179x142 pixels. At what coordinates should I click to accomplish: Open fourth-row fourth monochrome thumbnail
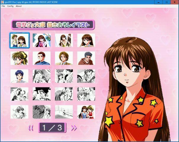(x=86, y=94)
